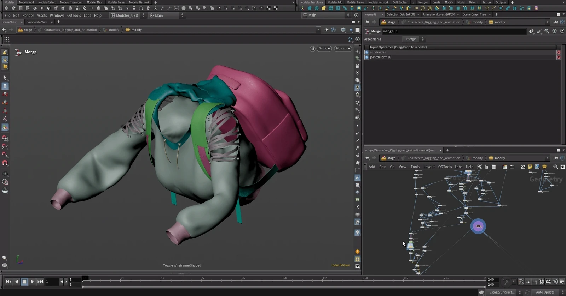Toggle the viewport camera lock icon
Image resolution: width=566 pixels, height=296 pixels.
[312, 49]
